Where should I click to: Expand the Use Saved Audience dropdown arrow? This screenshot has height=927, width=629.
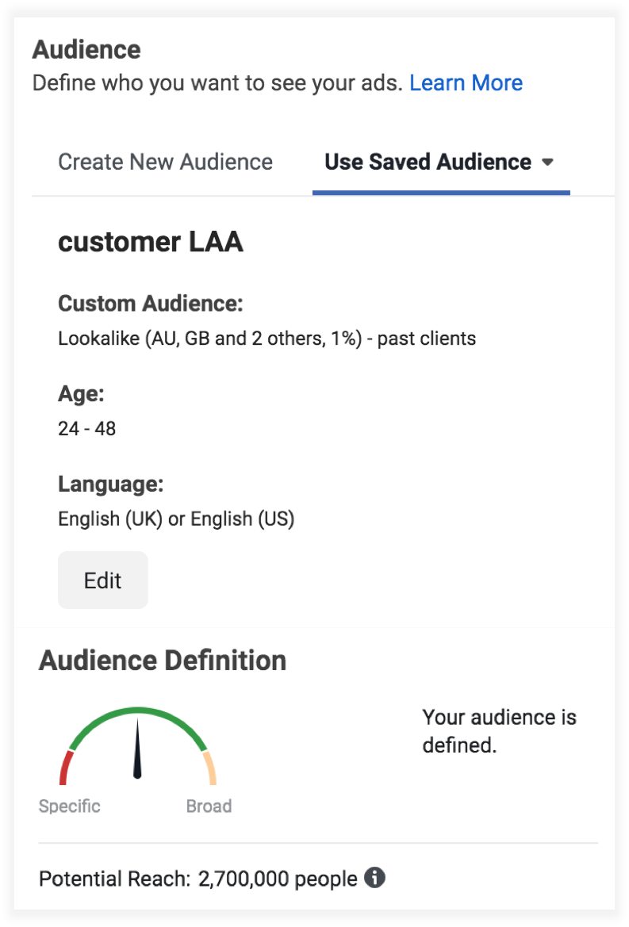[x=547, y=163]
